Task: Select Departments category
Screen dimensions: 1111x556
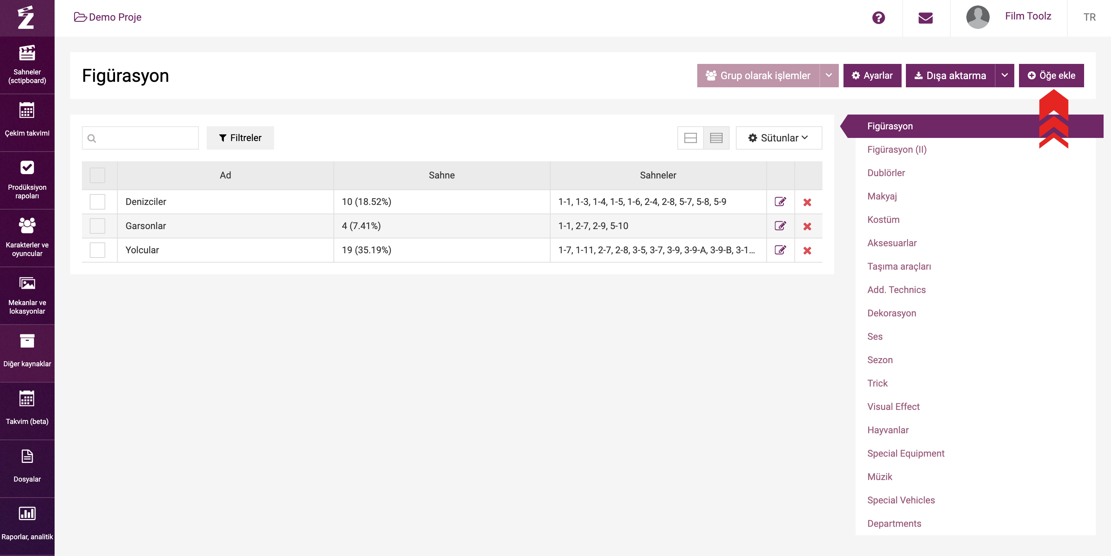Action: [894, 524]
